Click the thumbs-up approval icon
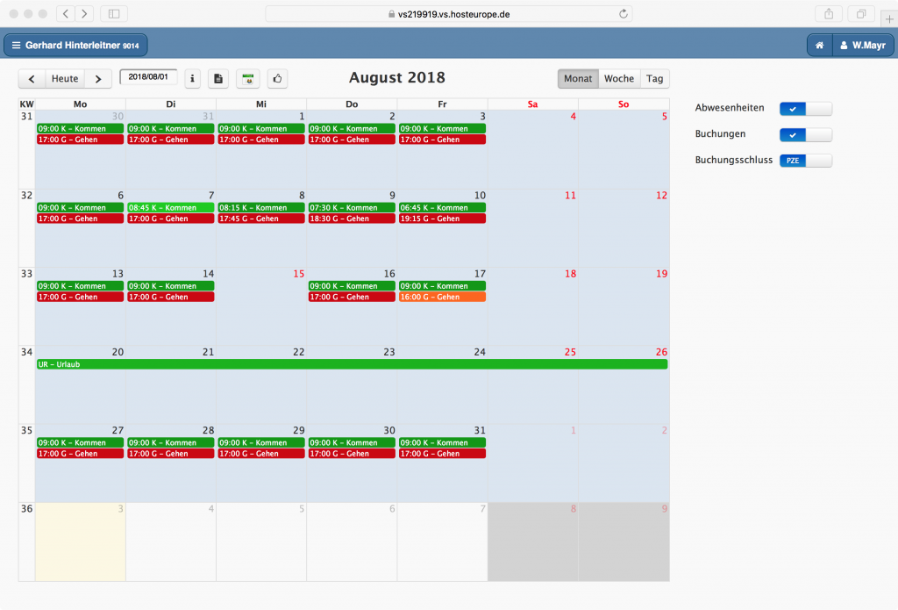The width and height of the screenshot is (898, 610). coord(277,78)
